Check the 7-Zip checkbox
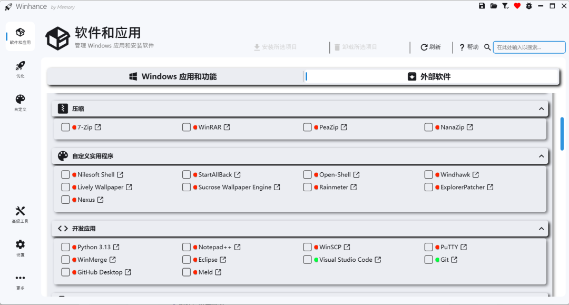 65,127
